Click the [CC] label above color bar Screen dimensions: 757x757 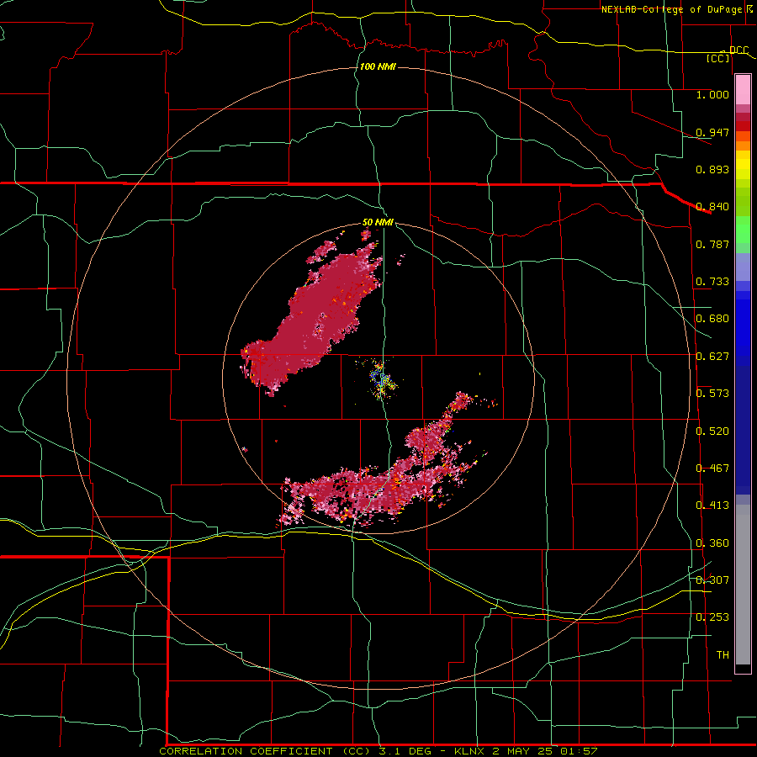click(718, 58)
